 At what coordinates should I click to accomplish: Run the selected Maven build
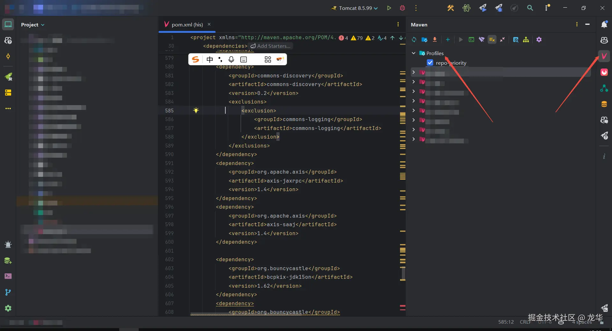(x=461, y=40)
